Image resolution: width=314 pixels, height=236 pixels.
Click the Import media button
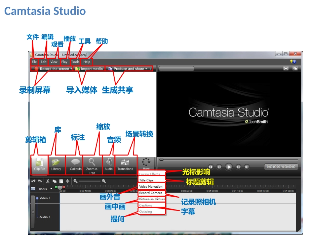click(x=89, y=69)
